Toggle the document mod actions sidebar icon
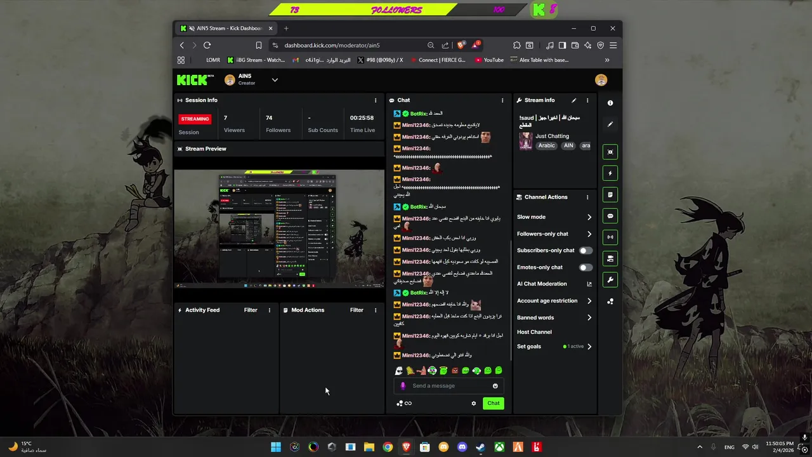The width and height of the screenshot is (812, 457). pyautogui.click(x=610, y=195)
